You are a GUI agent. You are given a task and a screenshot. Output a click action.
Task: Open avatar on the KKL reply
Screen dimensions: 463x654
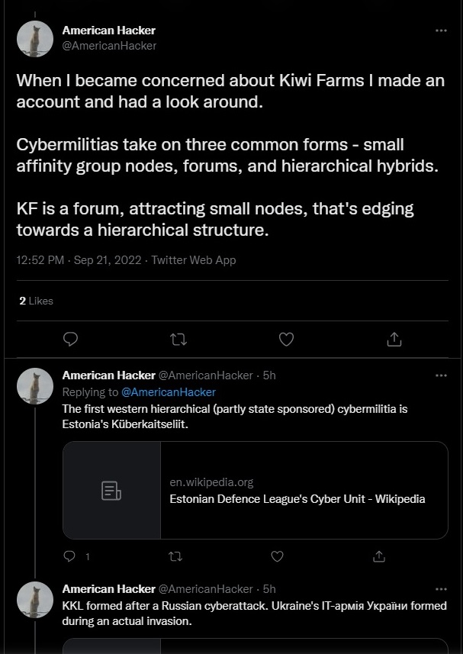click(x=35, y=600)
